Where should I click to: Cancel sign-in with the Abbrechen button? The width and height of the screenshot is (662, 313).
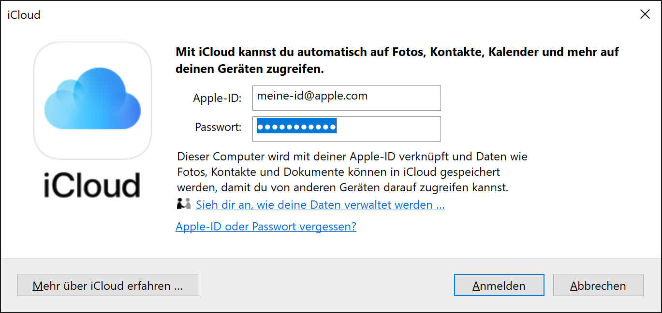click(x=598, y=285)
